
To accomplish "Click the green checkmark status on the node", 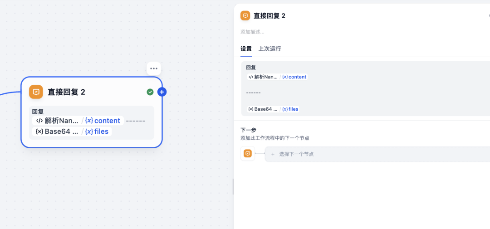I will point(150,92).
